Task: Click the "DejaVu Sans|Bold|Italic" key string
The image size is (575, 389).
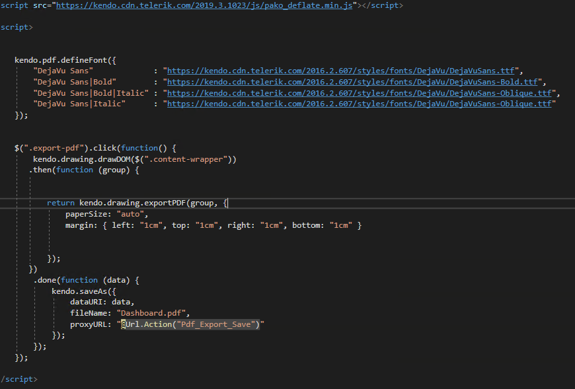Action: pyautogui.click(x=91, y=93)
